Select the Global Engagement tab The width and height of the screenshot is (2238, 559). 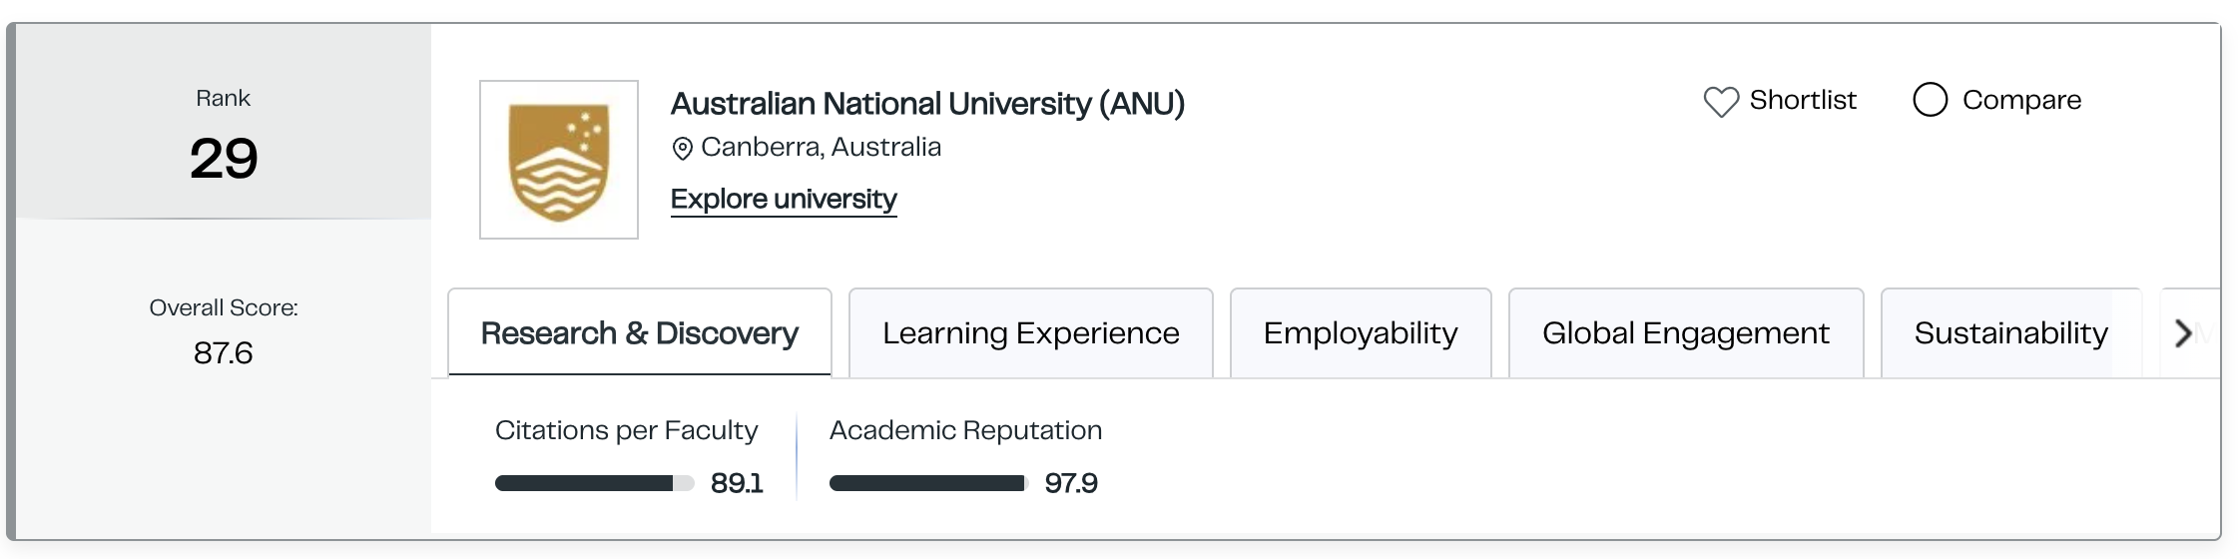tap(1686, 333)
